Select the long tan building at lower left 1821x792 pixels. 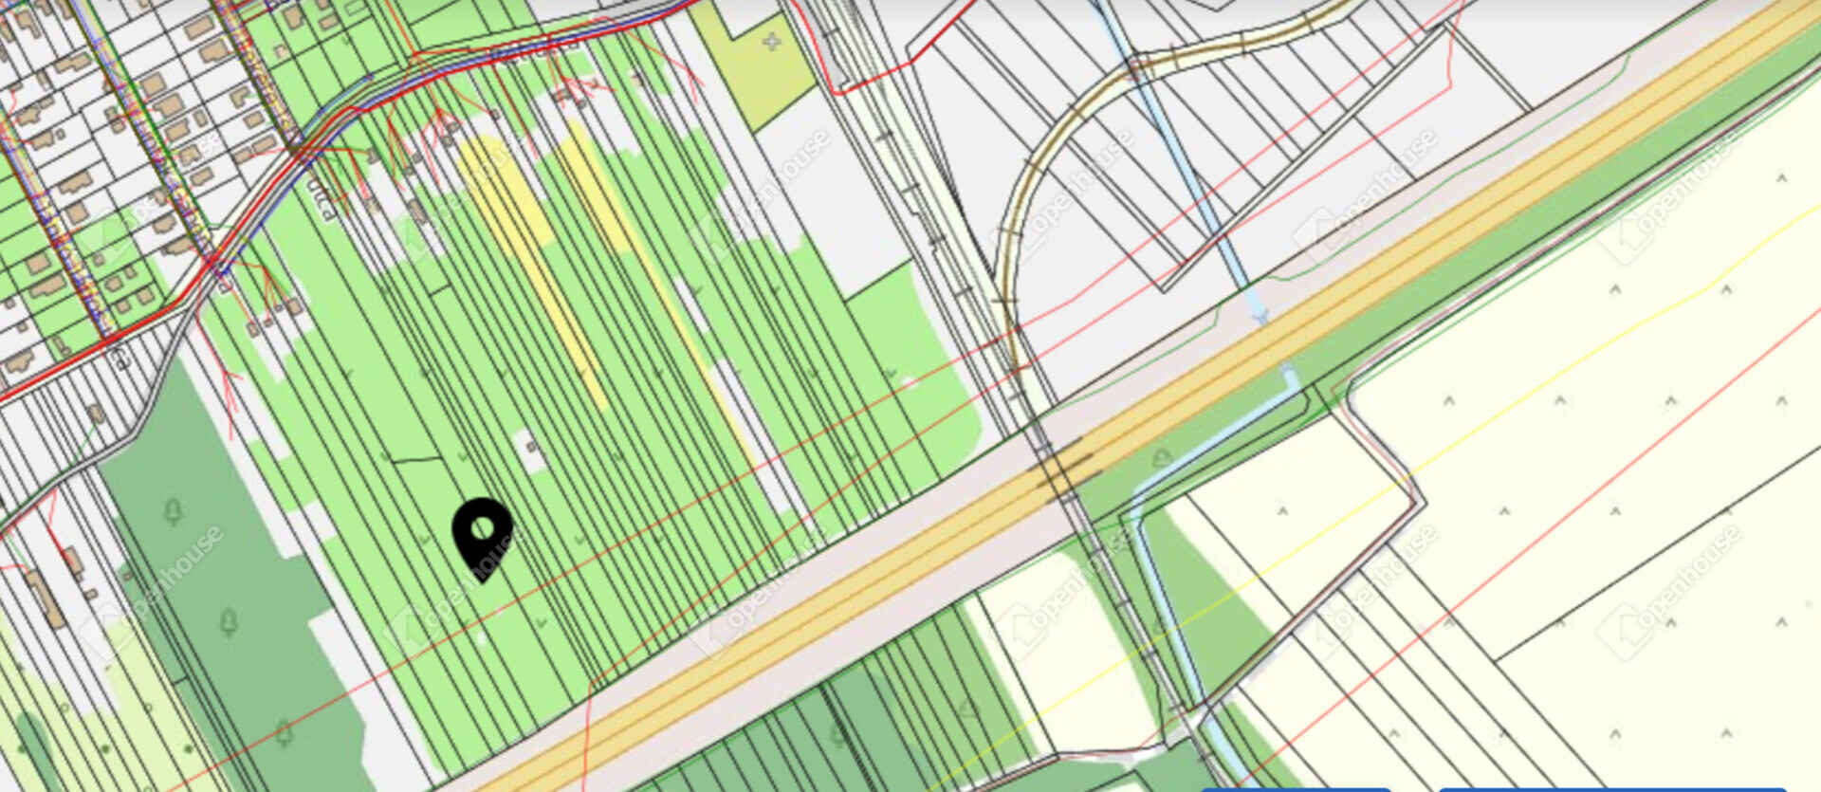point(46,598)
